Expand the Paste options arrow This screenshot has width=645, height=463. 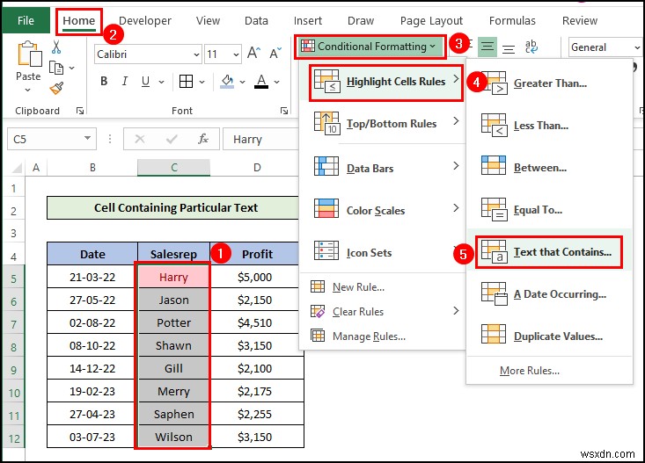pyautogui.click(x=27, y=90)
